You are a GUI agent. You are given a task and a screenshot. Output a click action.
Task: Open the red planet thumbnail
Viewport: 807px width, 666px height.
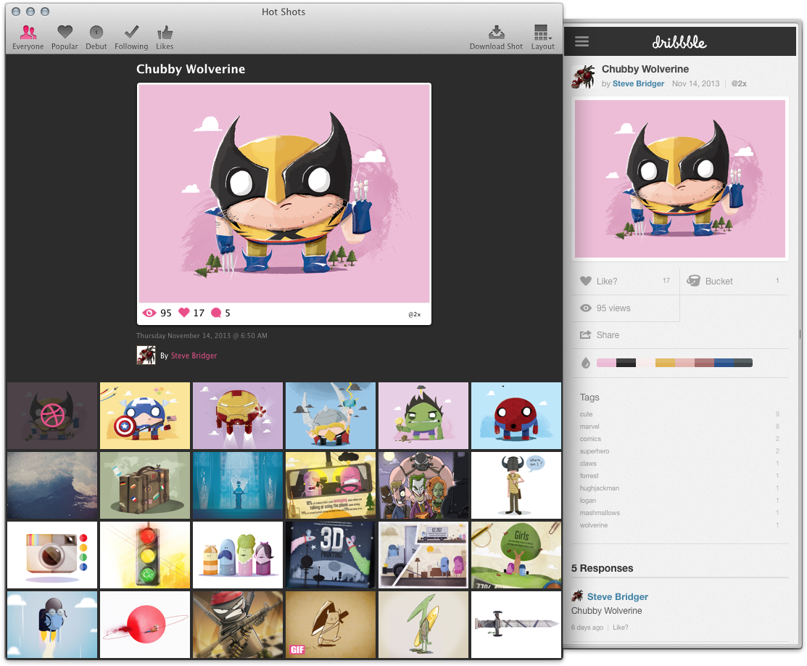pyautogui.click(x=144, y=624)
